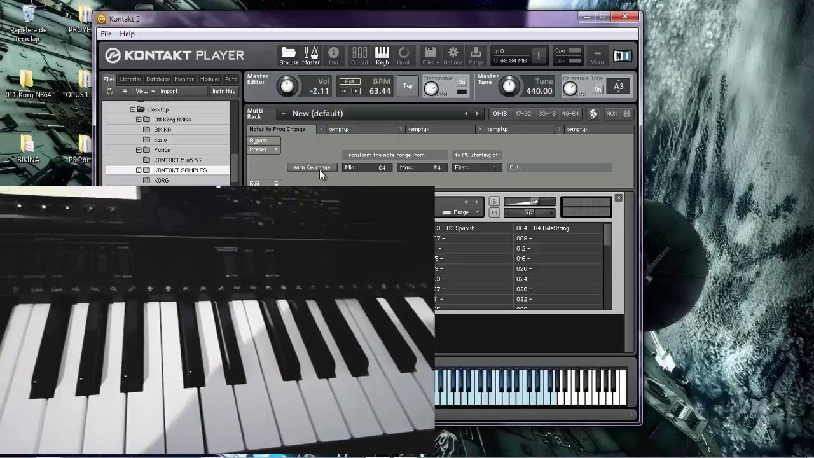Open the Files disk menu
The width and height of the screenshot is (814, 458).
point(431,55)
